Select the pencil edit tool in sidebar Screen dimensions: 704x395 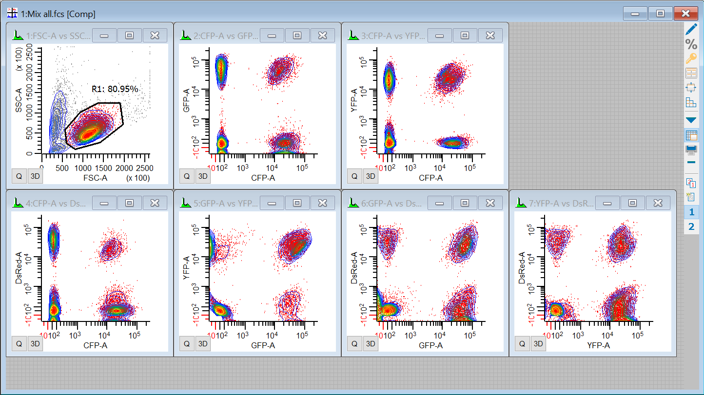(x=691, y=29)
